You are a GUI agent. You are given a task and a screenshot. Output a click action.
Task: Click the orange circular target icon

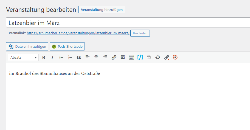click(175, 58)
